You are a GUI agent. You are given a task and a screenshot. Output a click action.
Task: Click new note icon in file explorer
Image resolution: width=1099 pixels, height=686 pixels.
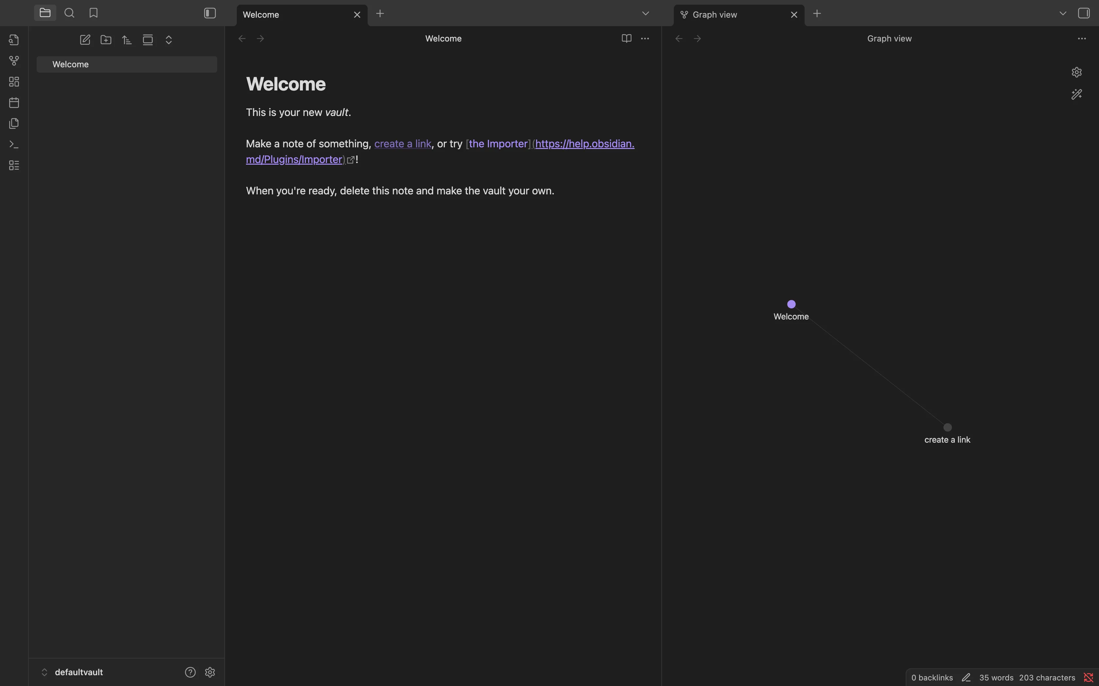[85, 40]
